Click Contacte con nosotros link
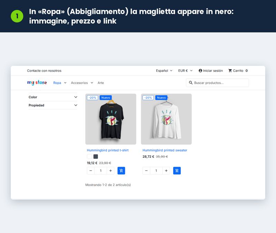The height and width of the screenshot is (233, 276). click(x=44, y=71)
